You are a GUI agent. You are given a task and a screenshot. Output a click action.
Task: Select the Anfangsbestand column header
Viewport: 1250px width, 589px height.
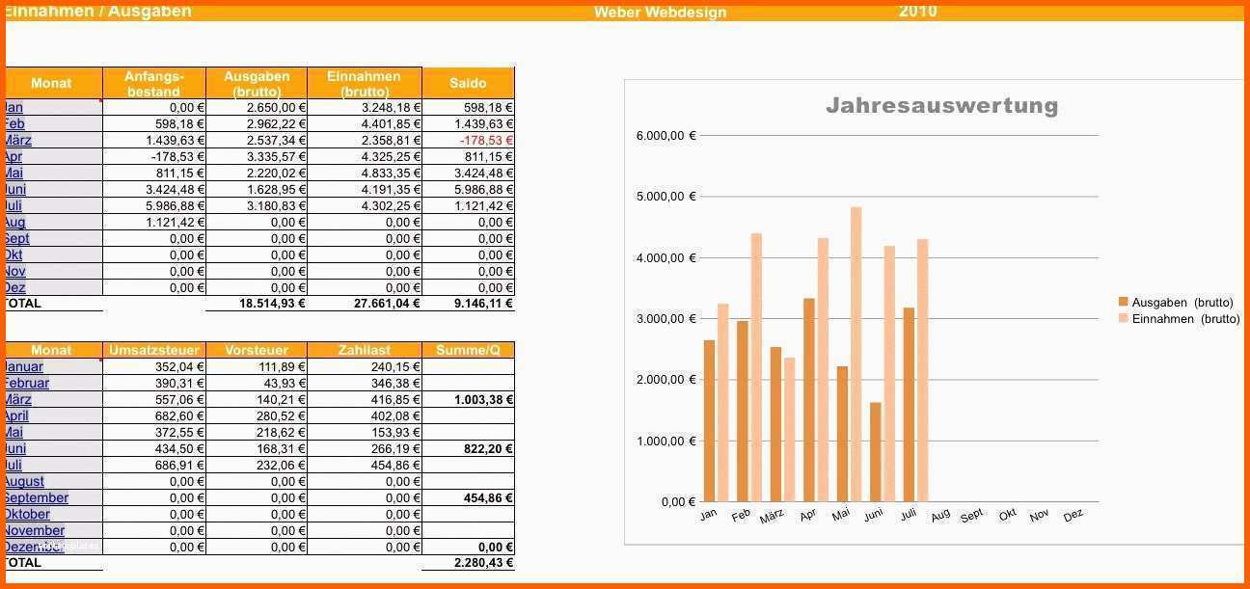tap(153, 84)
